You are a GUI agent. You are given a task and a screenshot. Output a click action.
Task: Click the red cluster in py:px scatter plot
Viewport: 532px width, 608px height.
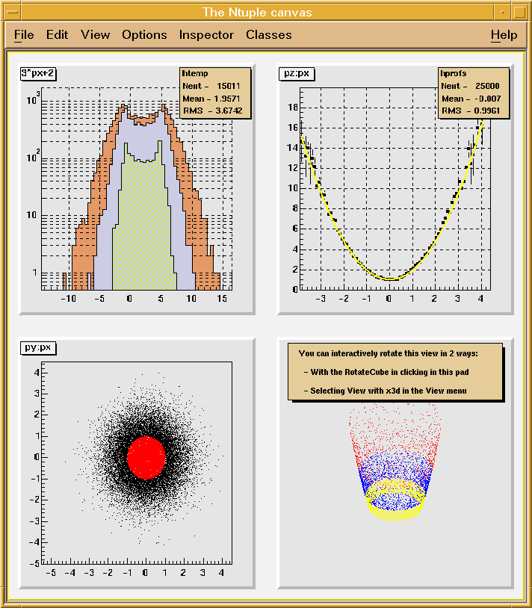[x=146, y=457]
